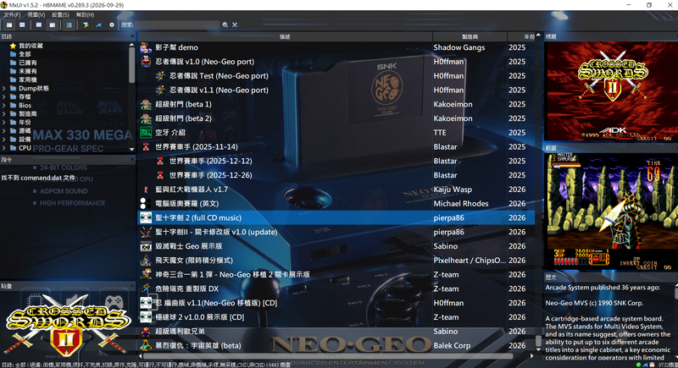Click the magnifier search icon

225,25
